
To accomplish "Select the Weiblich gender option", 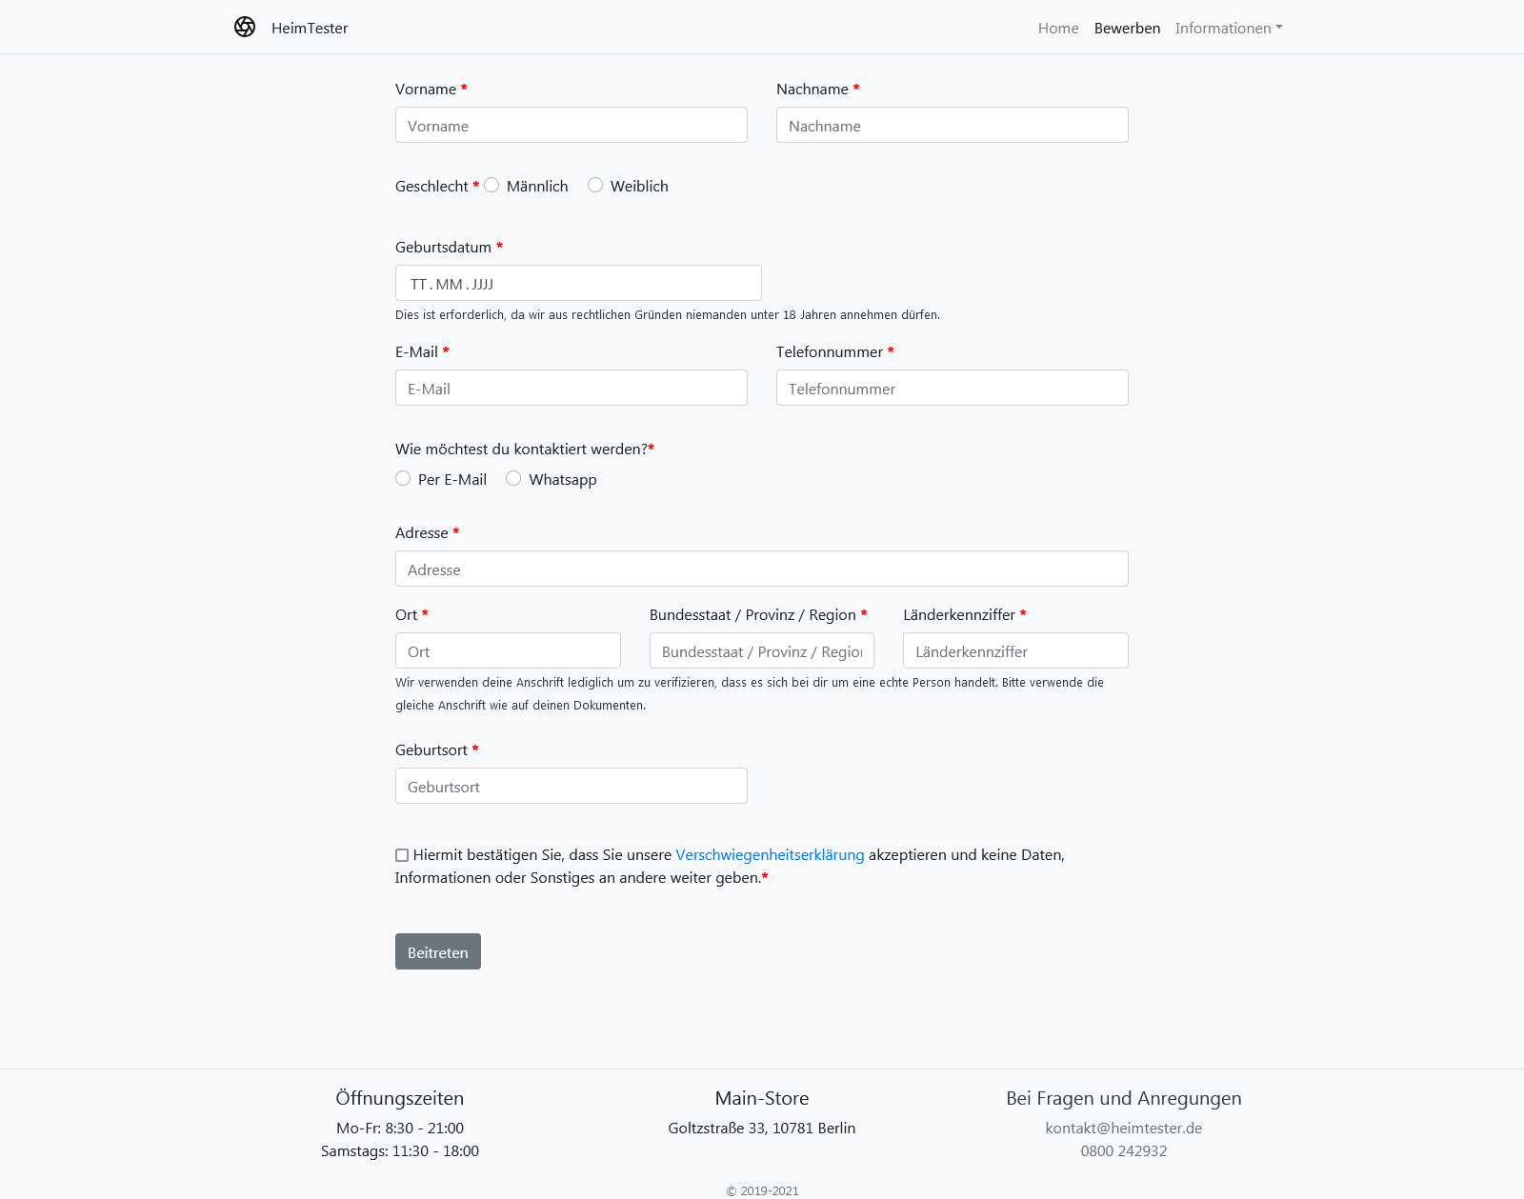I will tap(595, 186).
